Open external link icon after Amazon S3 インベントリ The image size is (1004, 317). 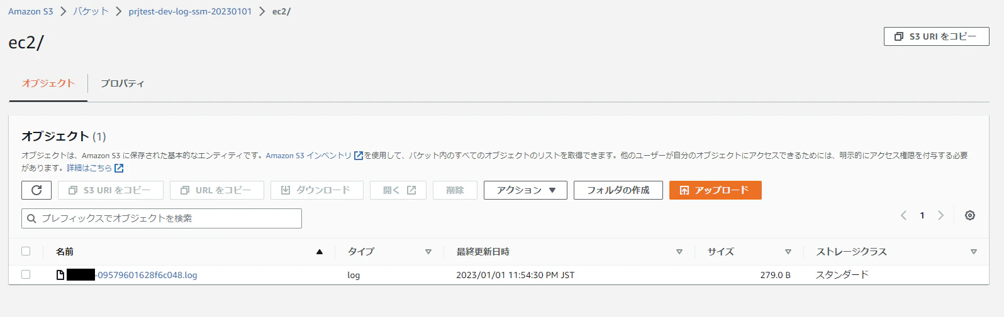click(x=359, y=156)
